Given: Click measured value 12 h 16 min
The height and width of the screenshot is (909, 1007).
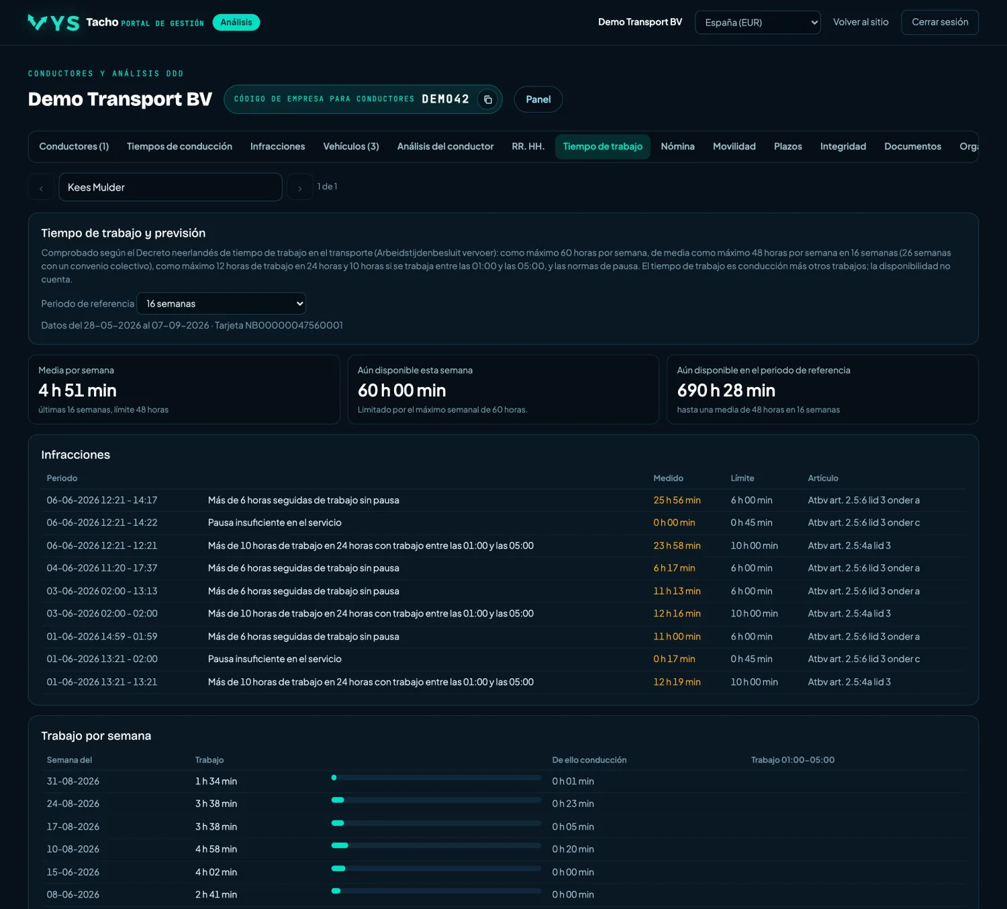Looking at the screenshot, I should (x=677, y=614).
